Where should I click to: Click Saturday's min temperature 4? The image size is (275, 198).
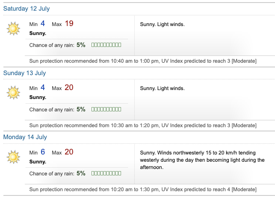(x=43, y=23)
